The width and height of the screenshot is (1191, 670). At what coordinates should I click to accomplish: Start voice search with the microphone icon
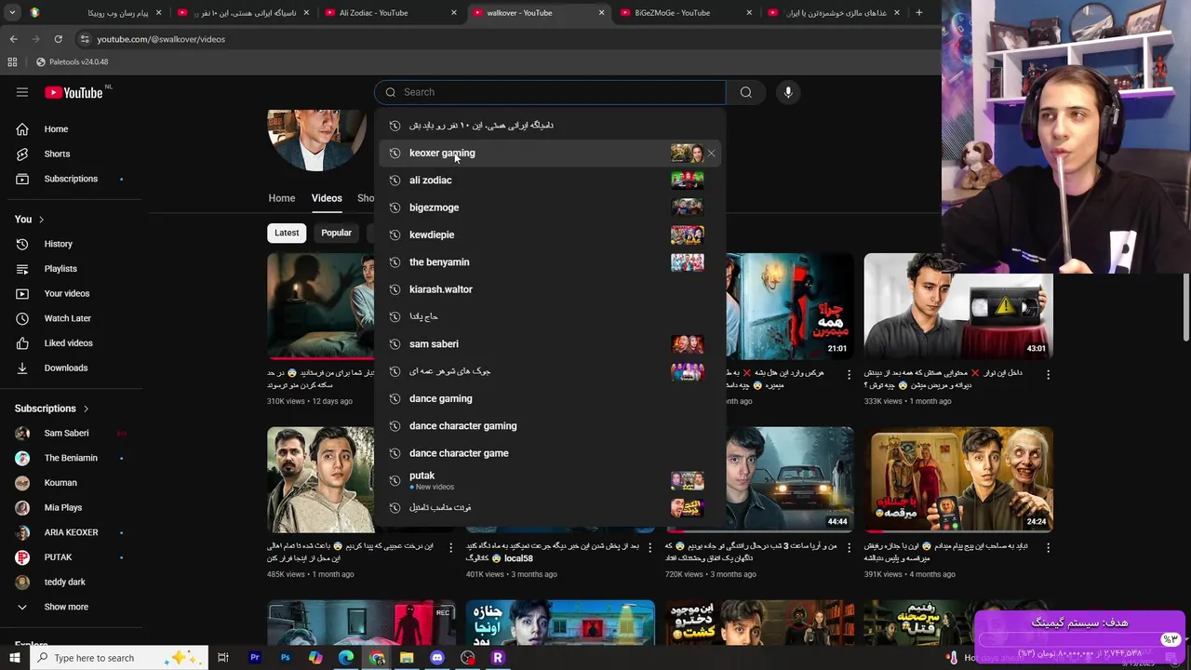788,92
